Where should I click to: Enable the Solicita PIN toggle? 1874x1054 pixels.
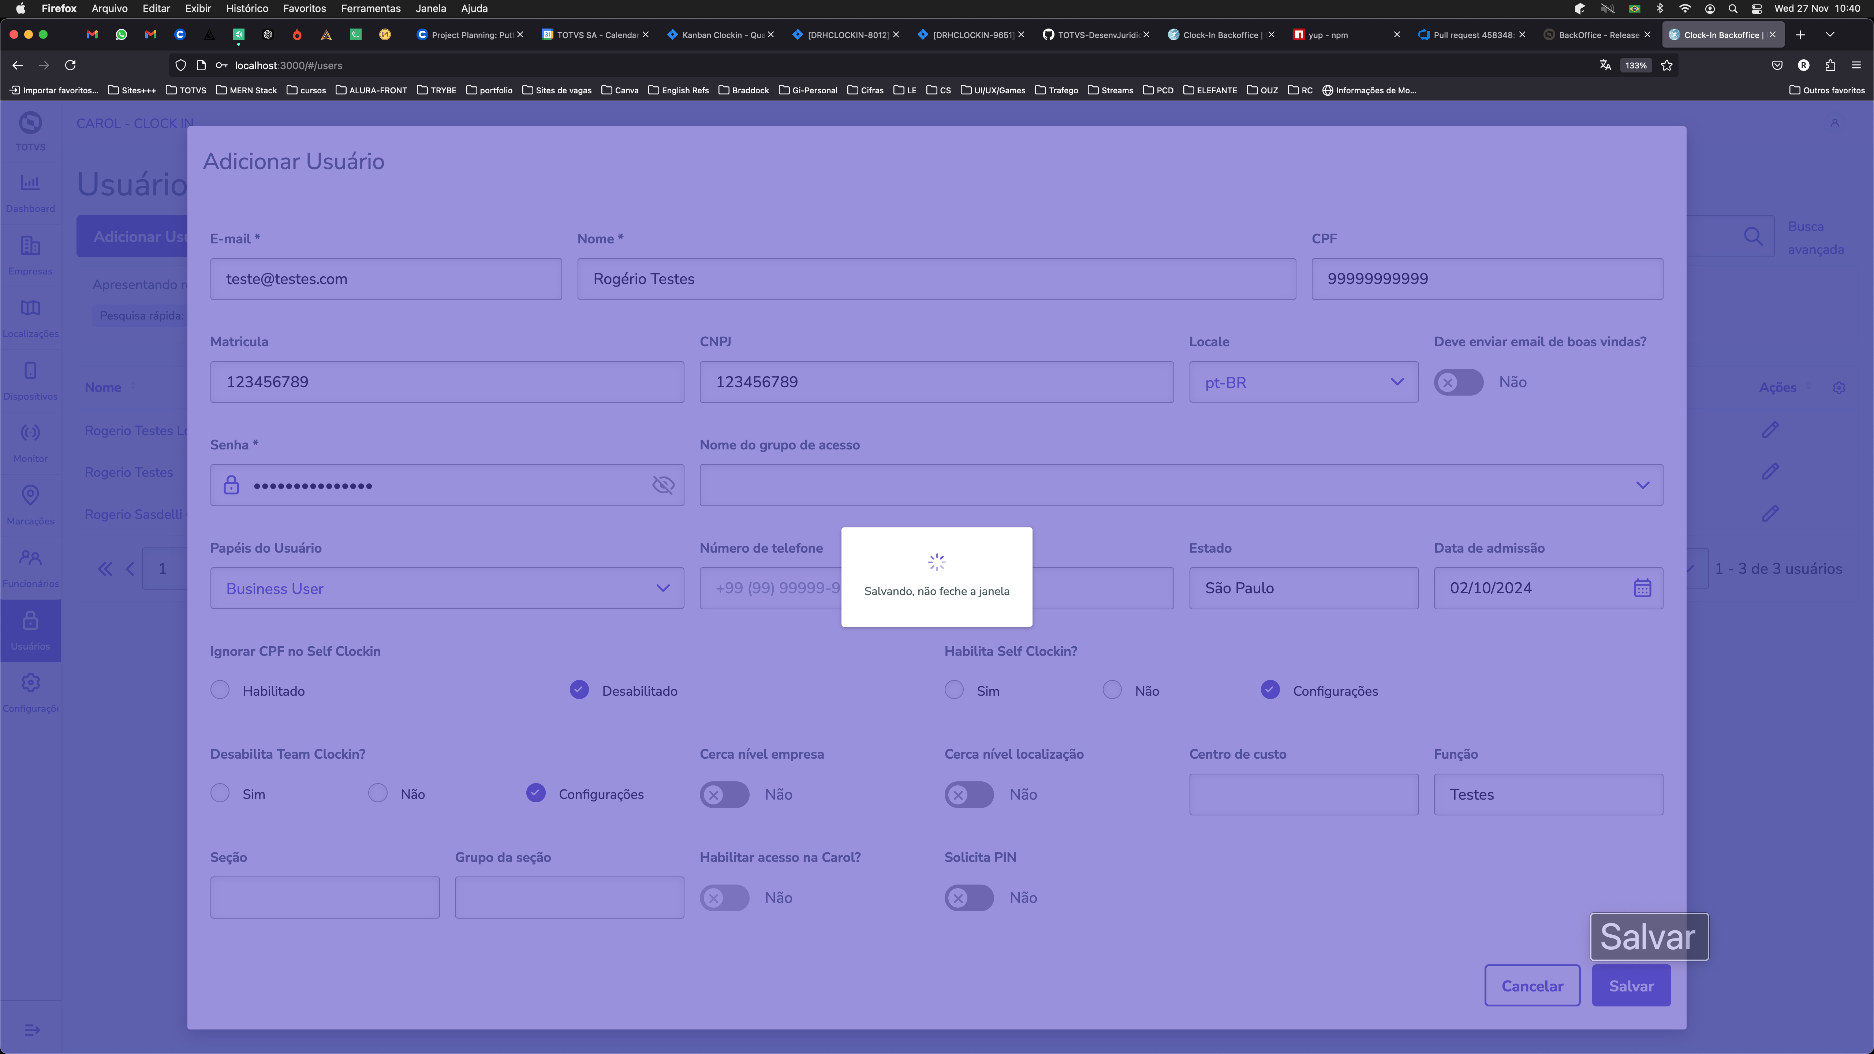(x=968, y=898)
